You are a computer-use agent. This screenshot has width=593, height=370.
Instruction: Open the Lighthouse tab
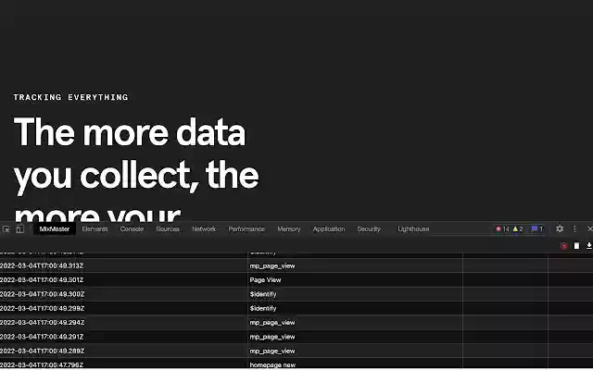pos(413,228)
